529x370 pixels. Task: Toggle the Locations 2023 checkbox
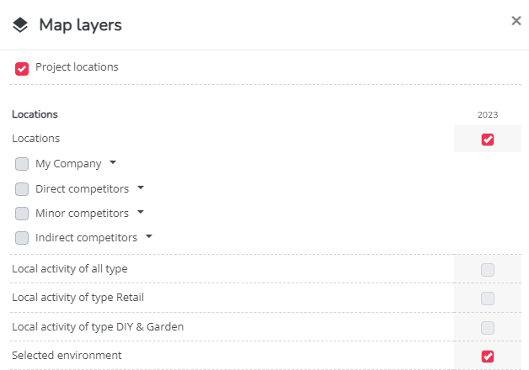pos(488,140)
